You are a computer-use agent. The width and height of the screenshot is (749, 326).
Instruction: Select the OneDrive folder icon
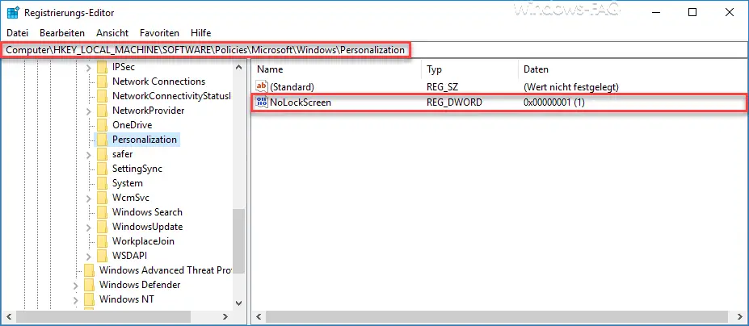point(102,125)
